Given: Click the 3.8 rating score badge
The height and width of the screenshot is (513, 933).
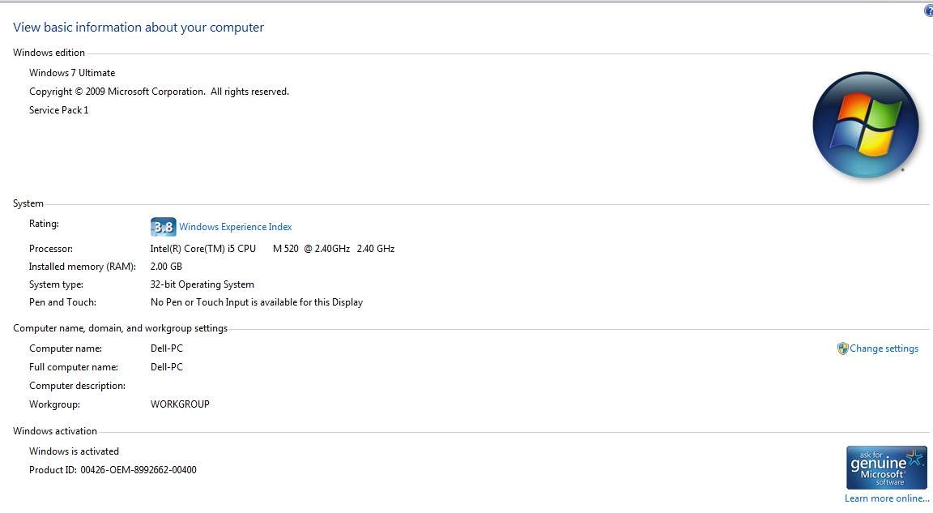Looking at the screenshot, I should (163, 227).
